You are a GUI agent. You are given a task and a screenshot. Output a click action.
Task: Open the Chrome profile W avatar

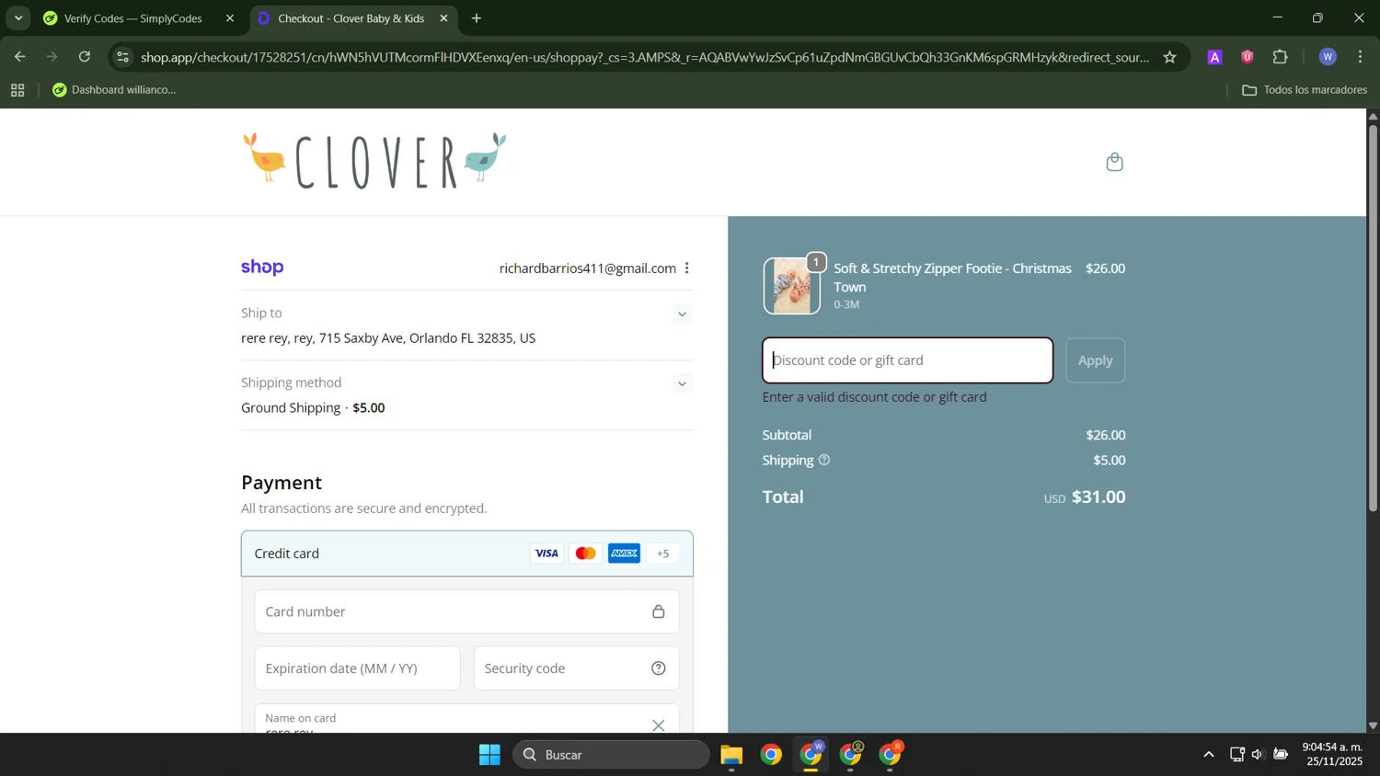point(1328,57)
